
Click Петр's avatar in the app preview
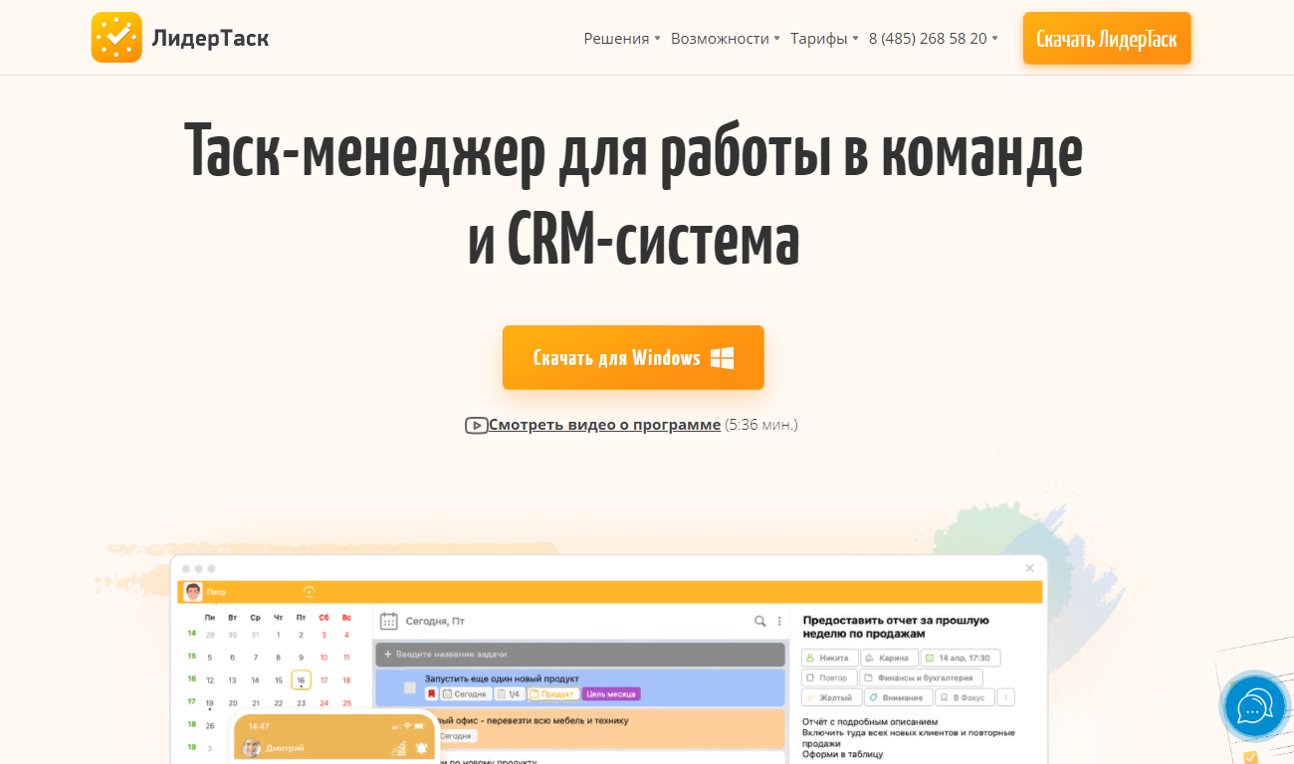(x=192, y=592)
